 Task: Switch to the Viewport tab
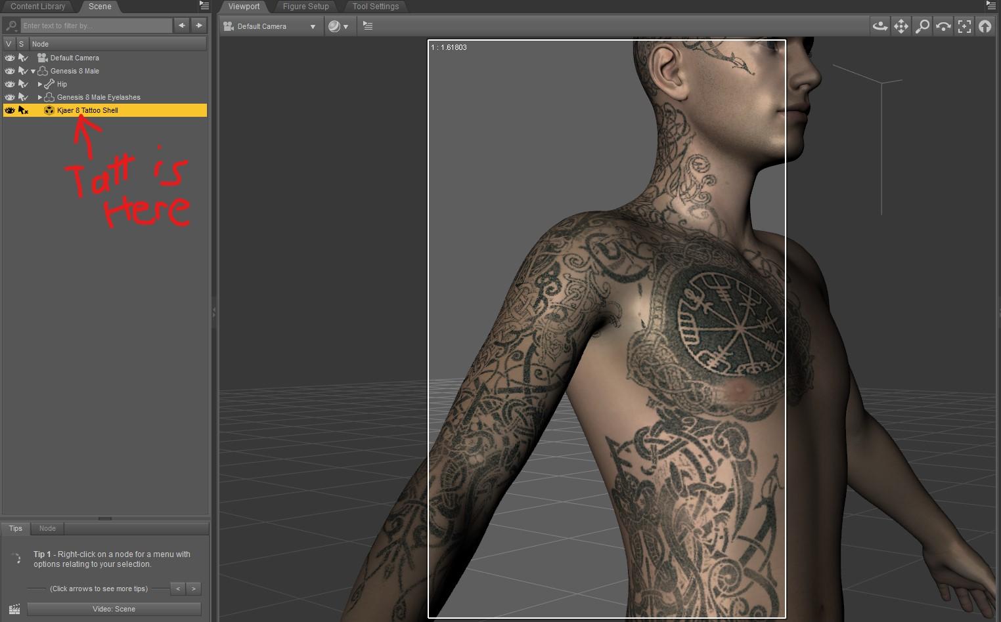coord(244,7)
